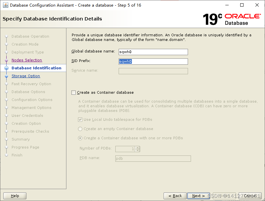
Task: Click the Database Options step
Action: (28, 92)
